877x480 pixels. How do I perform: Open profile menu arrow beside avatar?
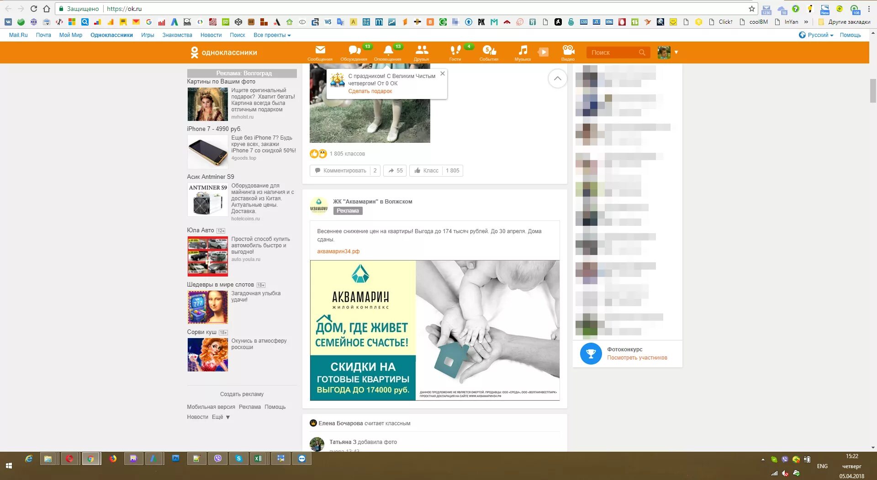[676, 52]
